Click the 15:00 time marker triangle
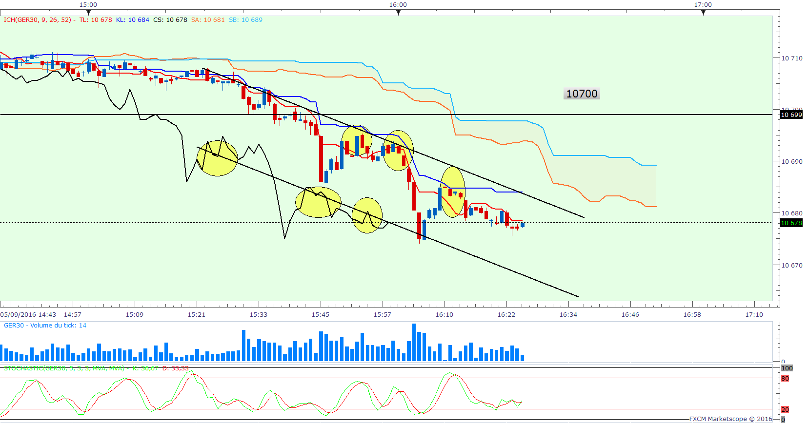The height and width of the screenshot is (423, 808). [88, 12]
